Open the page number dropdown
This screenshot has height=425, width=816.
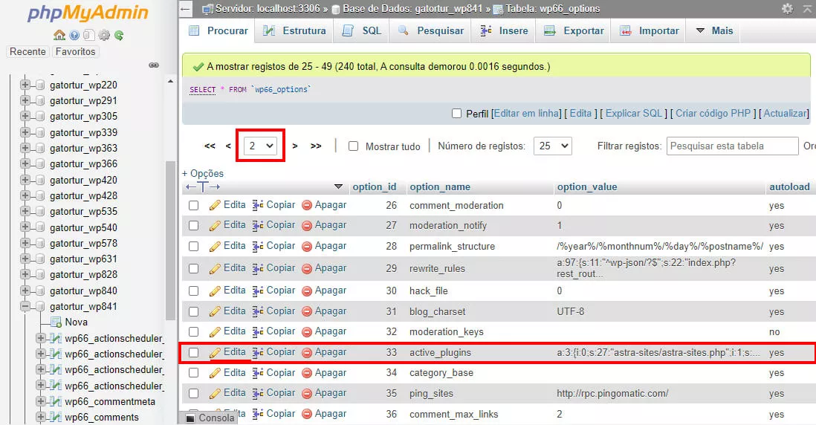pyautogui.click(x=261, y=146)
